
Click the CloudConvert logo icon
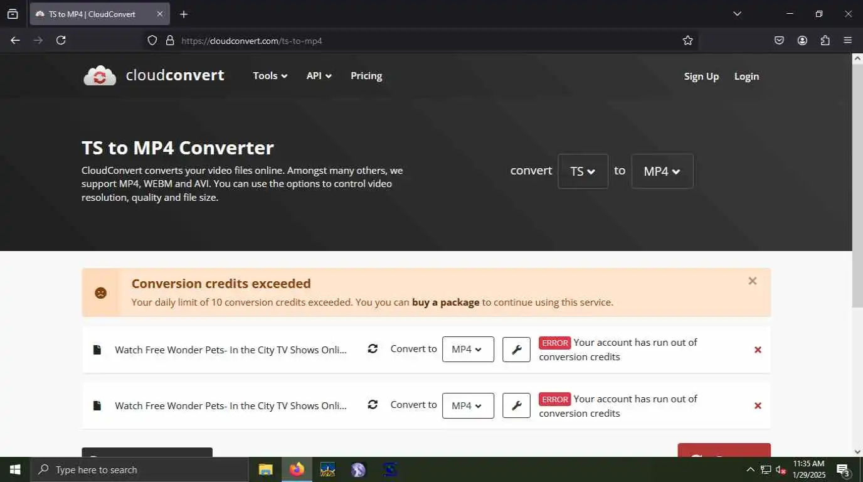100,76
